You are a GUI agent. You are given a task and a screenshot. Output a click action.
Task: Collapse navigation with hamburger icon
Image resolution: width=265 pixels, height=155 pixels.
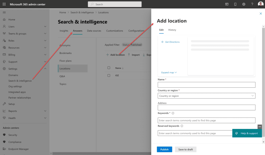tap(4, 12)
